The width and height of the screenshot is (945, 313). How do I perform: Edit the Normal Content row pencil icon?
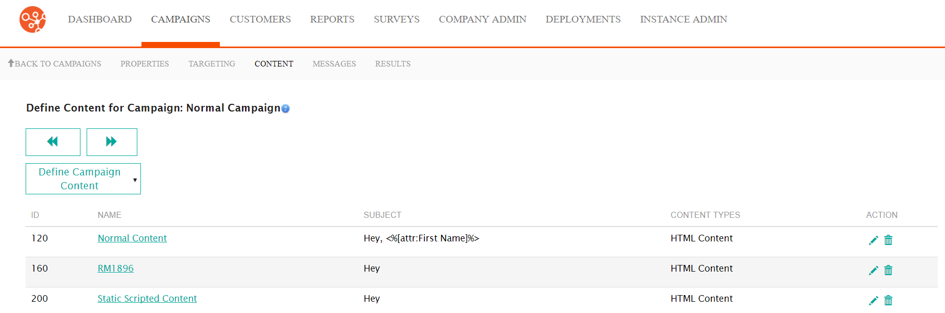point(873,240)
